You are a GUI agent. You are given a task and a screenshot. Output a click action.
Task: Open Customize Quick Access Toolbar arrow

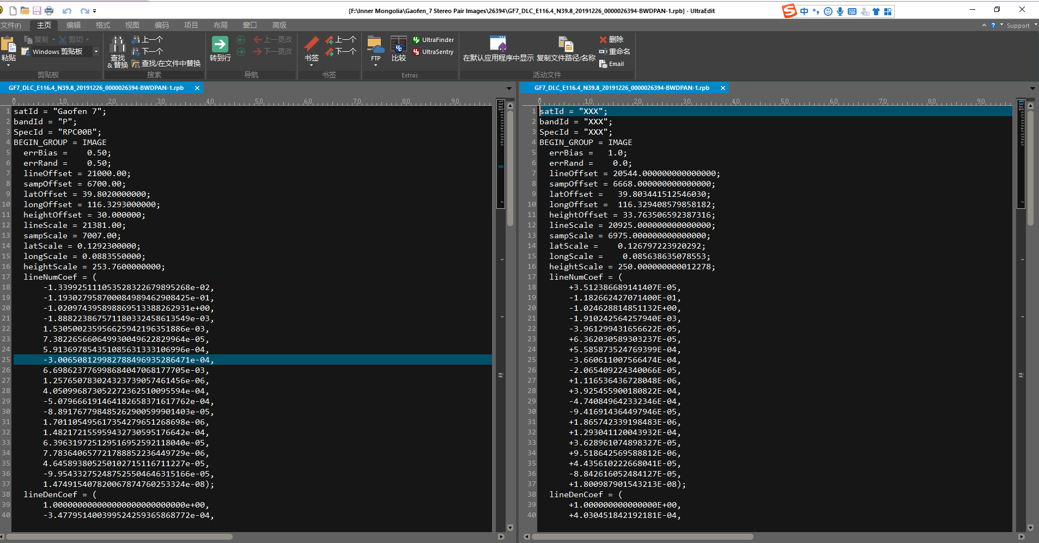(95, 10)
